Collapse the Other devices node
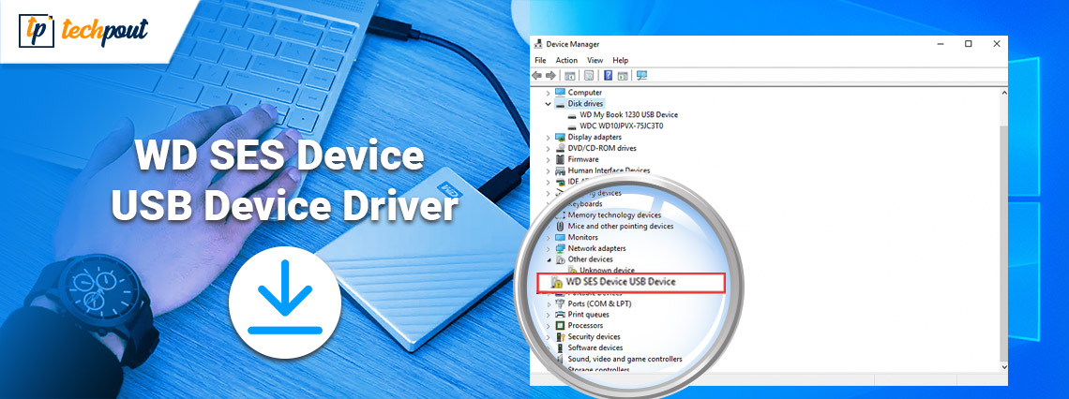The image size is (1069, 399). [x=549, y=259]
